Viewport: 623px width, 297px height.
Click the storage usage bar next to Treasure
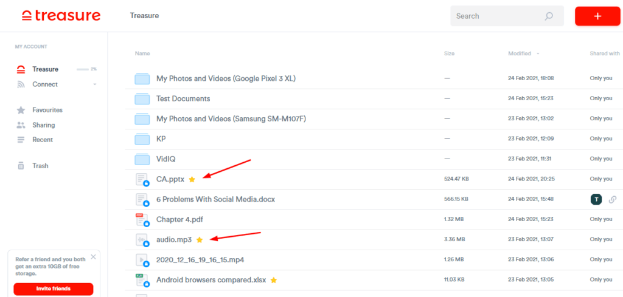click(83, 69)
